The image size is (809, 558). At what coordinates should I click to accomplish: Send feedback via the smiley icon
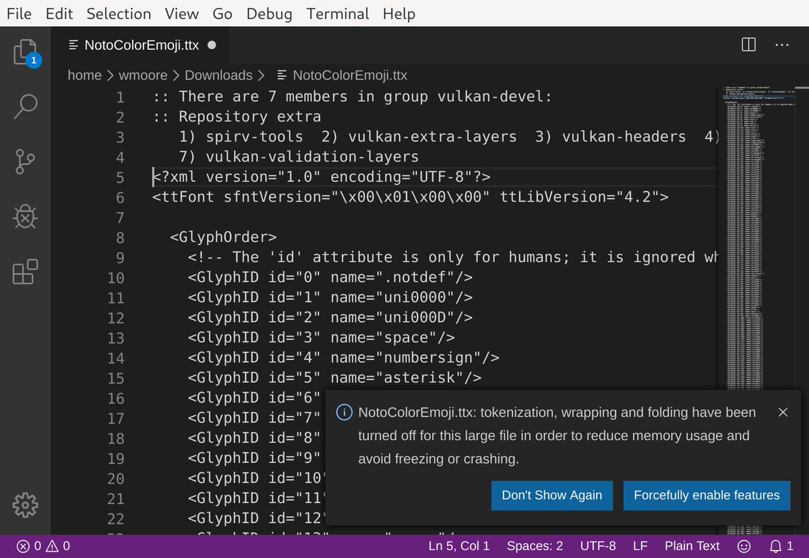(744, 546)
